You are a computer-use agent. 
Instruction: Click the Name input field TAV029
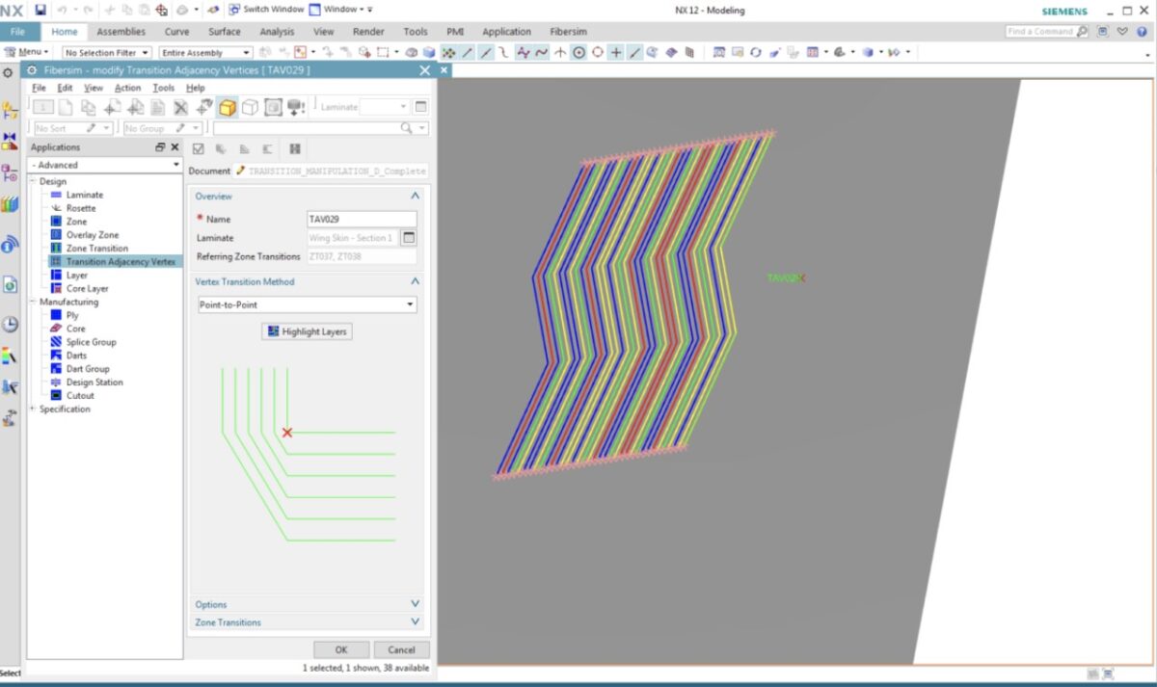pos(362,219)
